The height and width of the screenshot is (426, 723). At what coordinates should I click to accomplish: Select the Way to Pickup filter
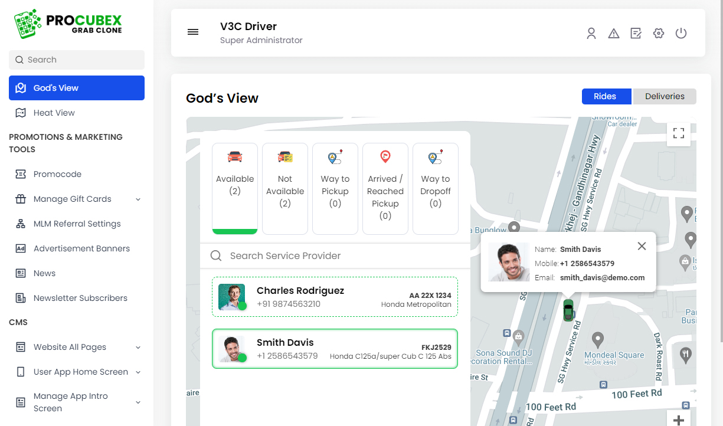coord(335,188)
